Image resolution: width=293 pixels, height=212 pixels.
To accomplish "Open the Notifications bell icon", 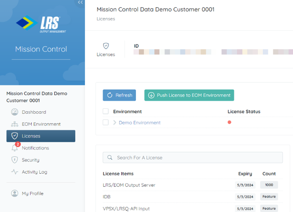I will (15, 148).
